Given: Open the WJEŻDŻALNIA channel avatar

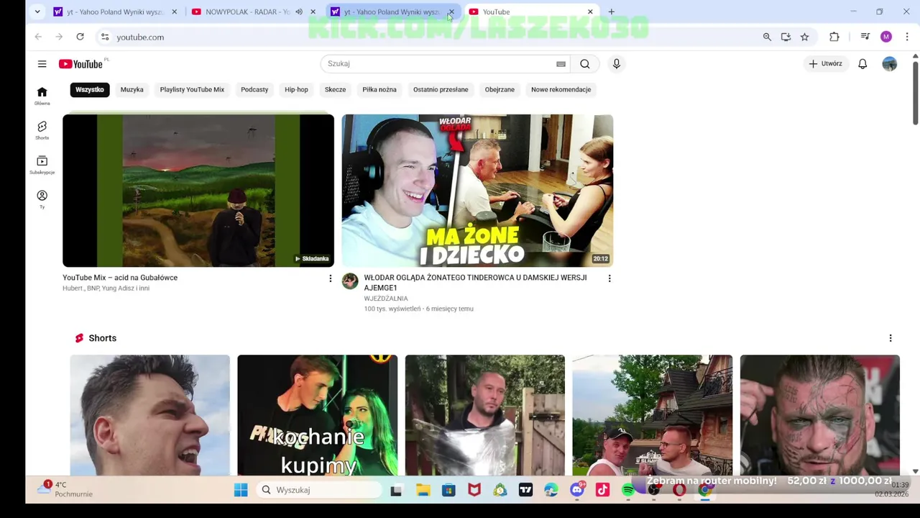Looking at the screenshot, I should [350, 281].
